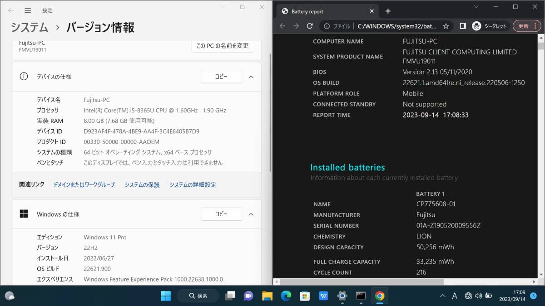The image size is (545, 306).
Task: Open the Chrome tab search dropdown
Action: click(476, 7)
